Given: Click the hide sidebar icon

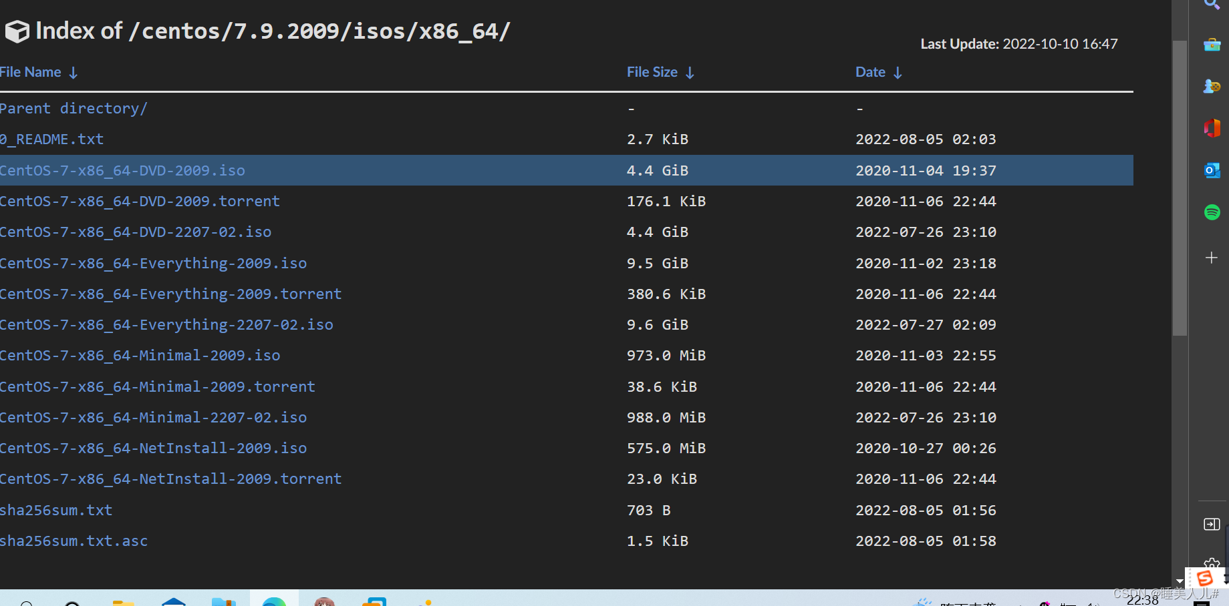Looking at the screenshot, I should tap(1212, 525).
